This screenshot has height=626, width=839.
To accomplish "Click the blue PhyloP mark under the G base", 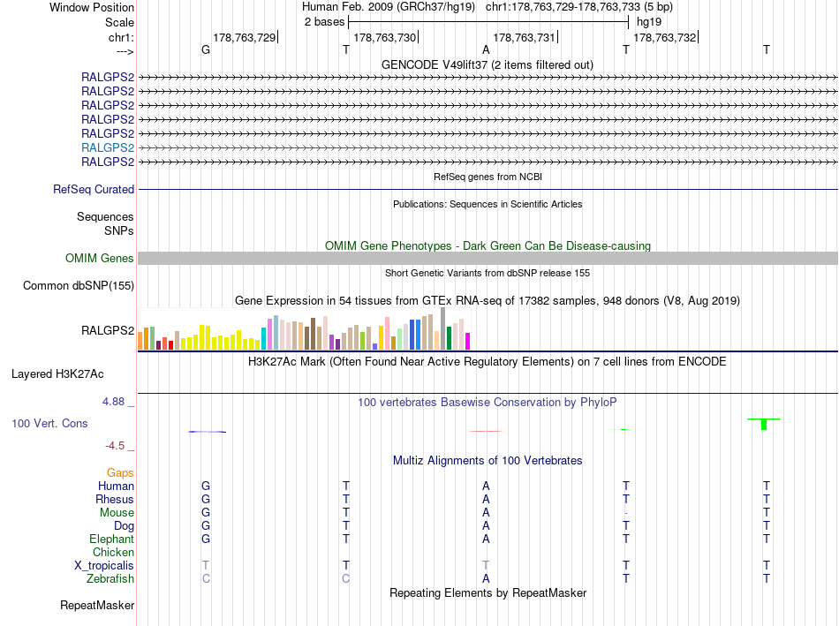I will coord(207,432).
